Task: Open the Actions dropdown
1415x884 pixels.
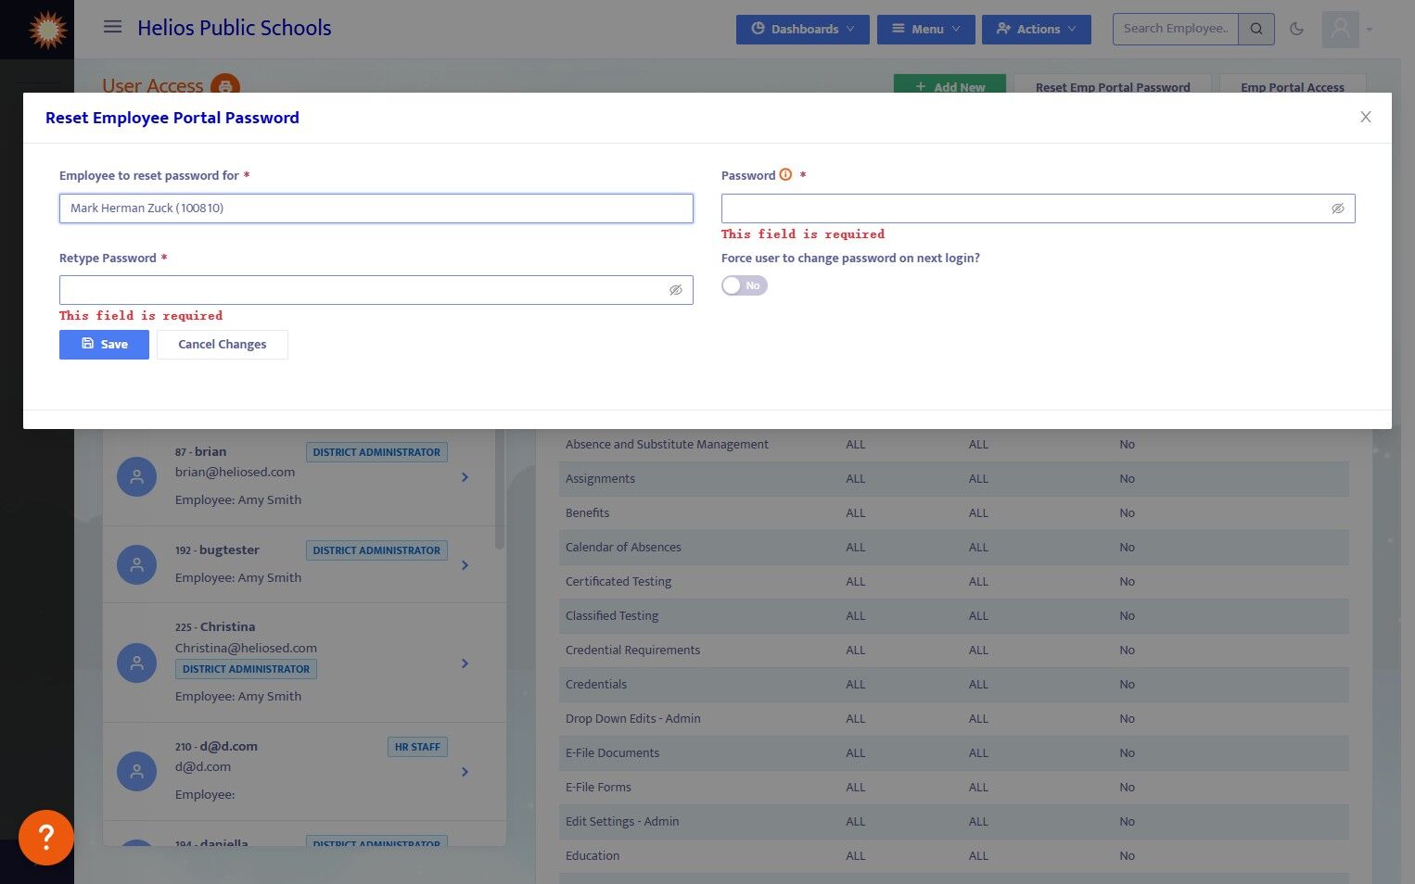Action: pyautogui.click(x=1037, y=29)
